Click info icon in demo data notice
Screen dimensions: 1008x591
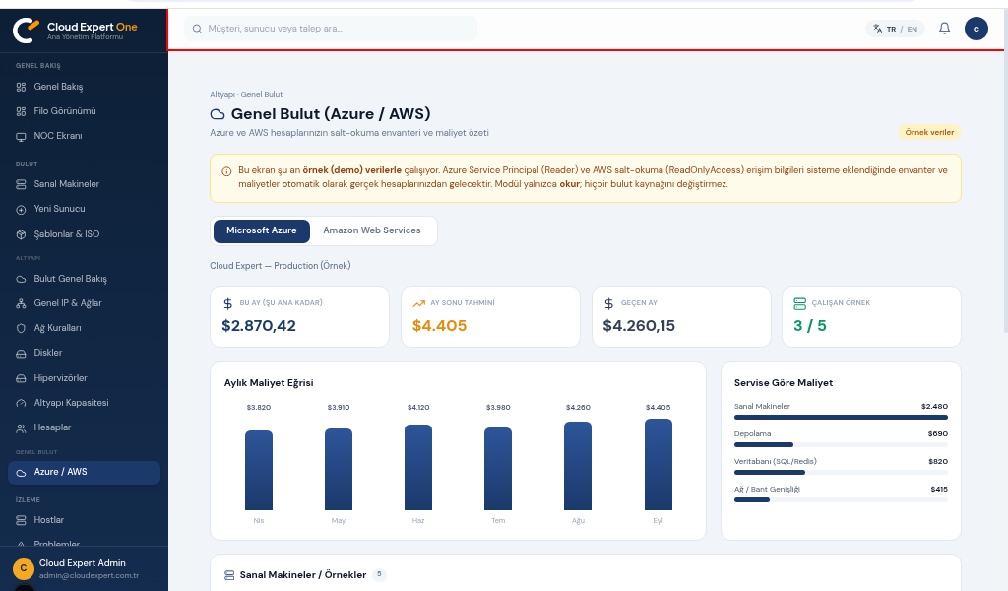(x=227, y=171)
